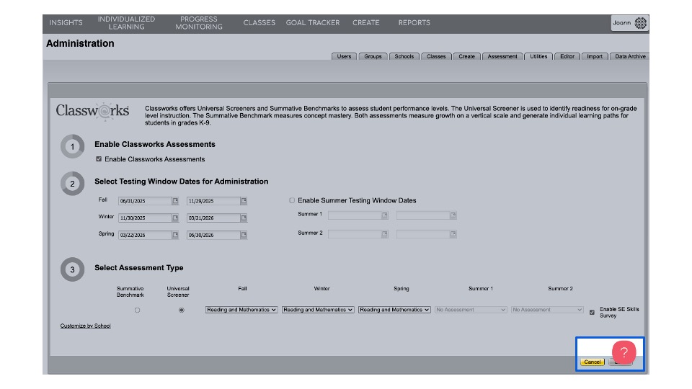This screenshot has width=692, height=389.
Task: Toggle Enable SE Skills Survey checkbox
Action: point(592,312)
